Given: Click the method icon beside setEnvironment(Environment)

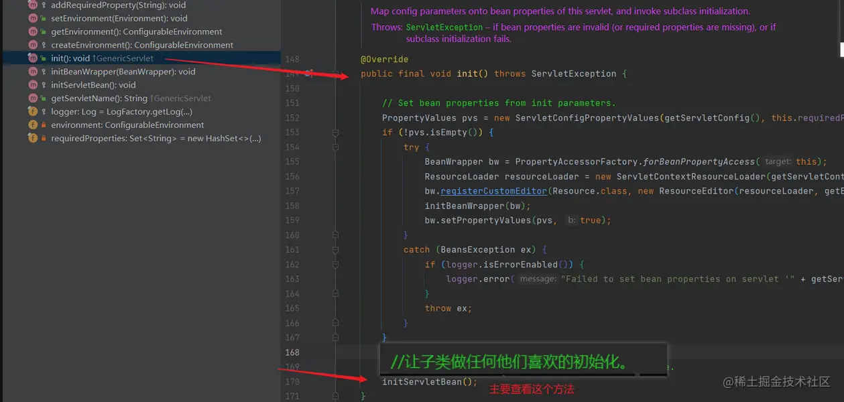Looking at the screenshot, I should click(x=33, y=19).
